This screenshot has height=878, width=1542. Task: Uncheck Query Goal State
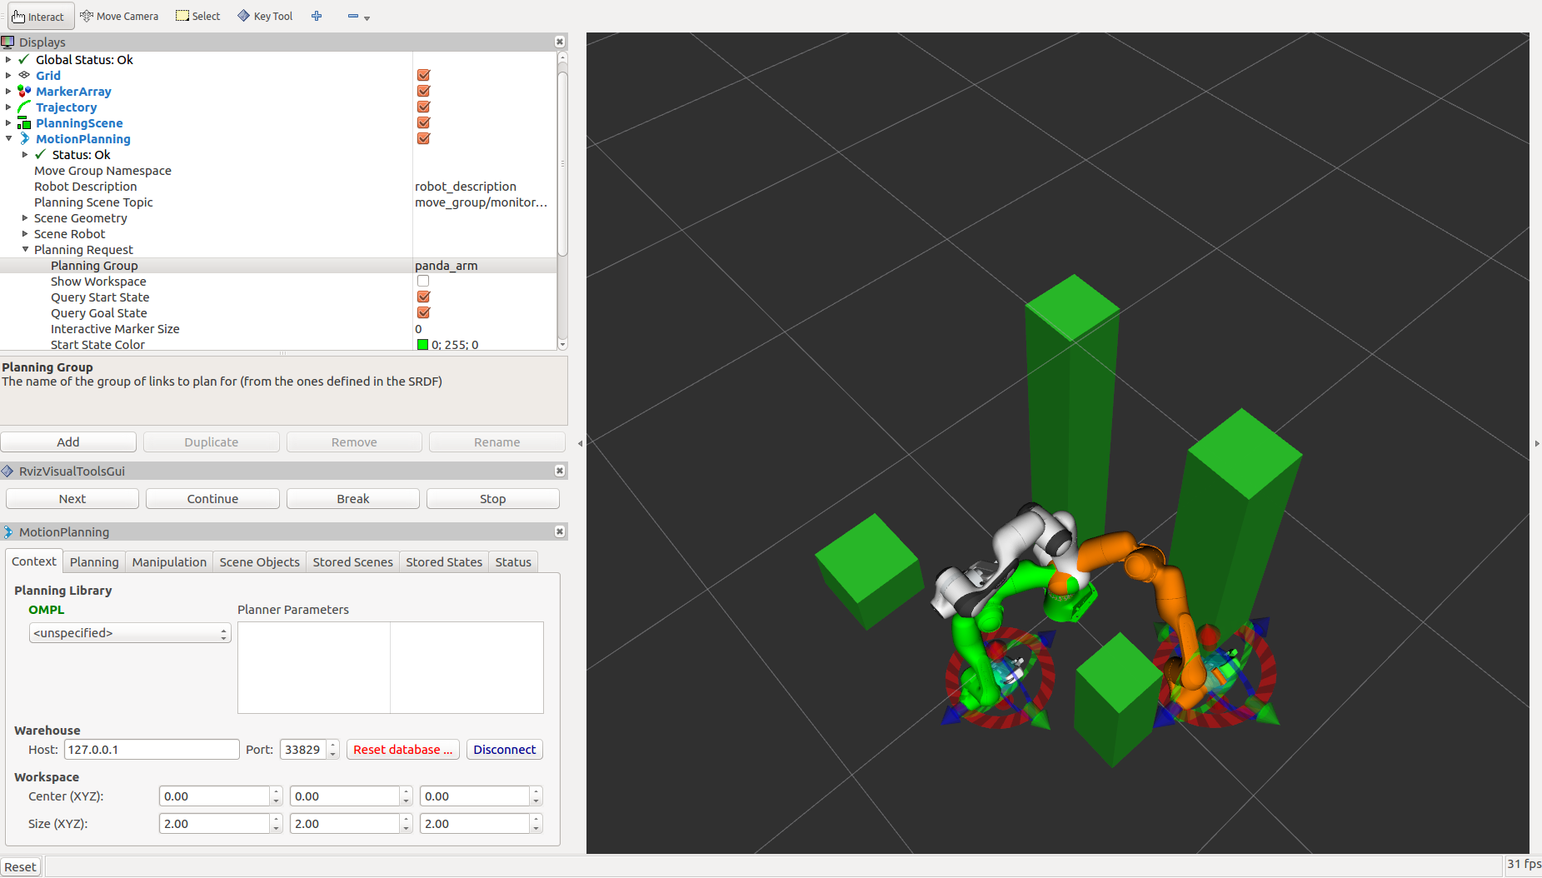[423, 313]
